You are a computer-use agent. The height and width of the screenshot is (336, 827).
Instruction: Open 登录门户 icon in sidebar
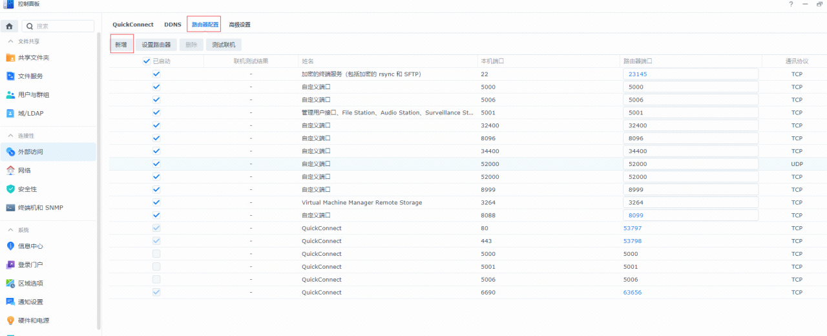pos(10,265)
